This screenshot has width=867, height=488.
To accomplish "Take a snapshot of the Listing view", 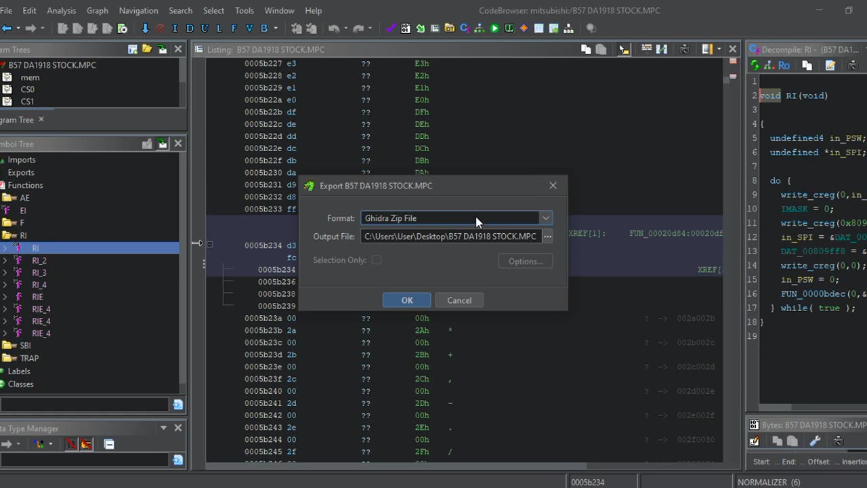I will (x=685, y=49).
